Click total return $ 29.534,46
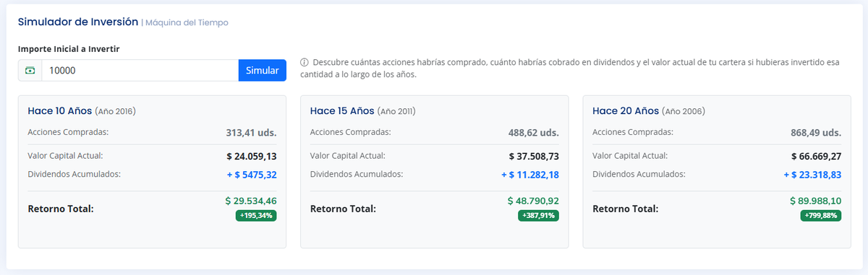The width and height of the screenshot is (868, 275). pyautogui.click(x=251, y=201)
